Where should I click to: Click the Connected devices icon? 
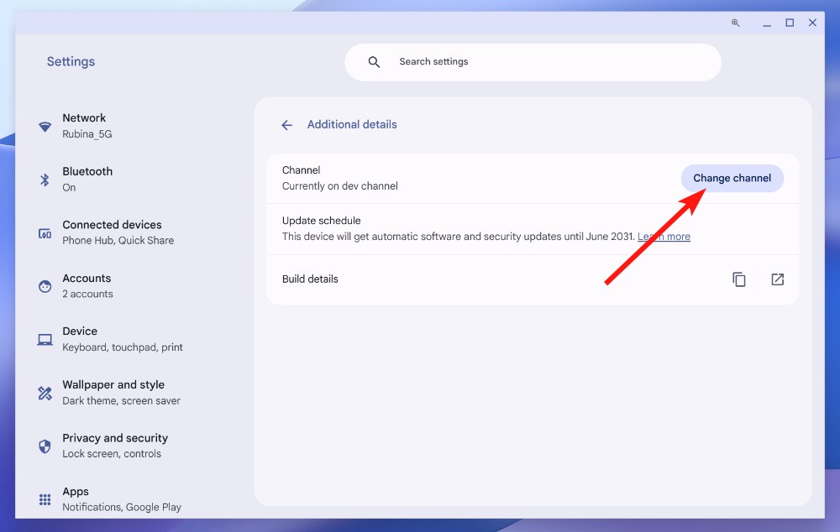tap(45, 232)
